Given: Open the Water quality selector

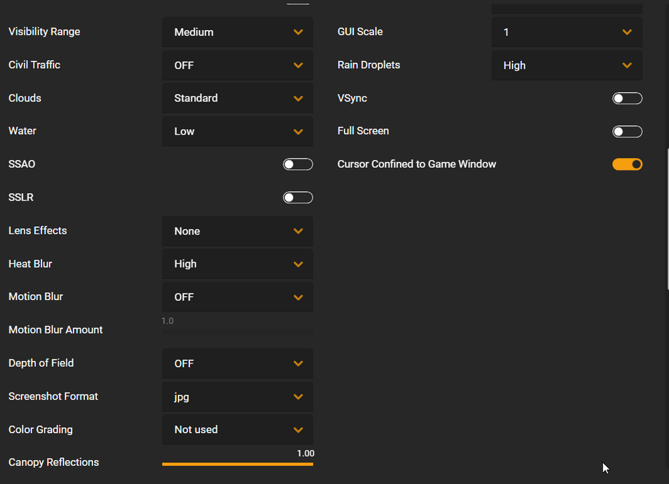Looking at the screenshot, I should tap(237, 131).
